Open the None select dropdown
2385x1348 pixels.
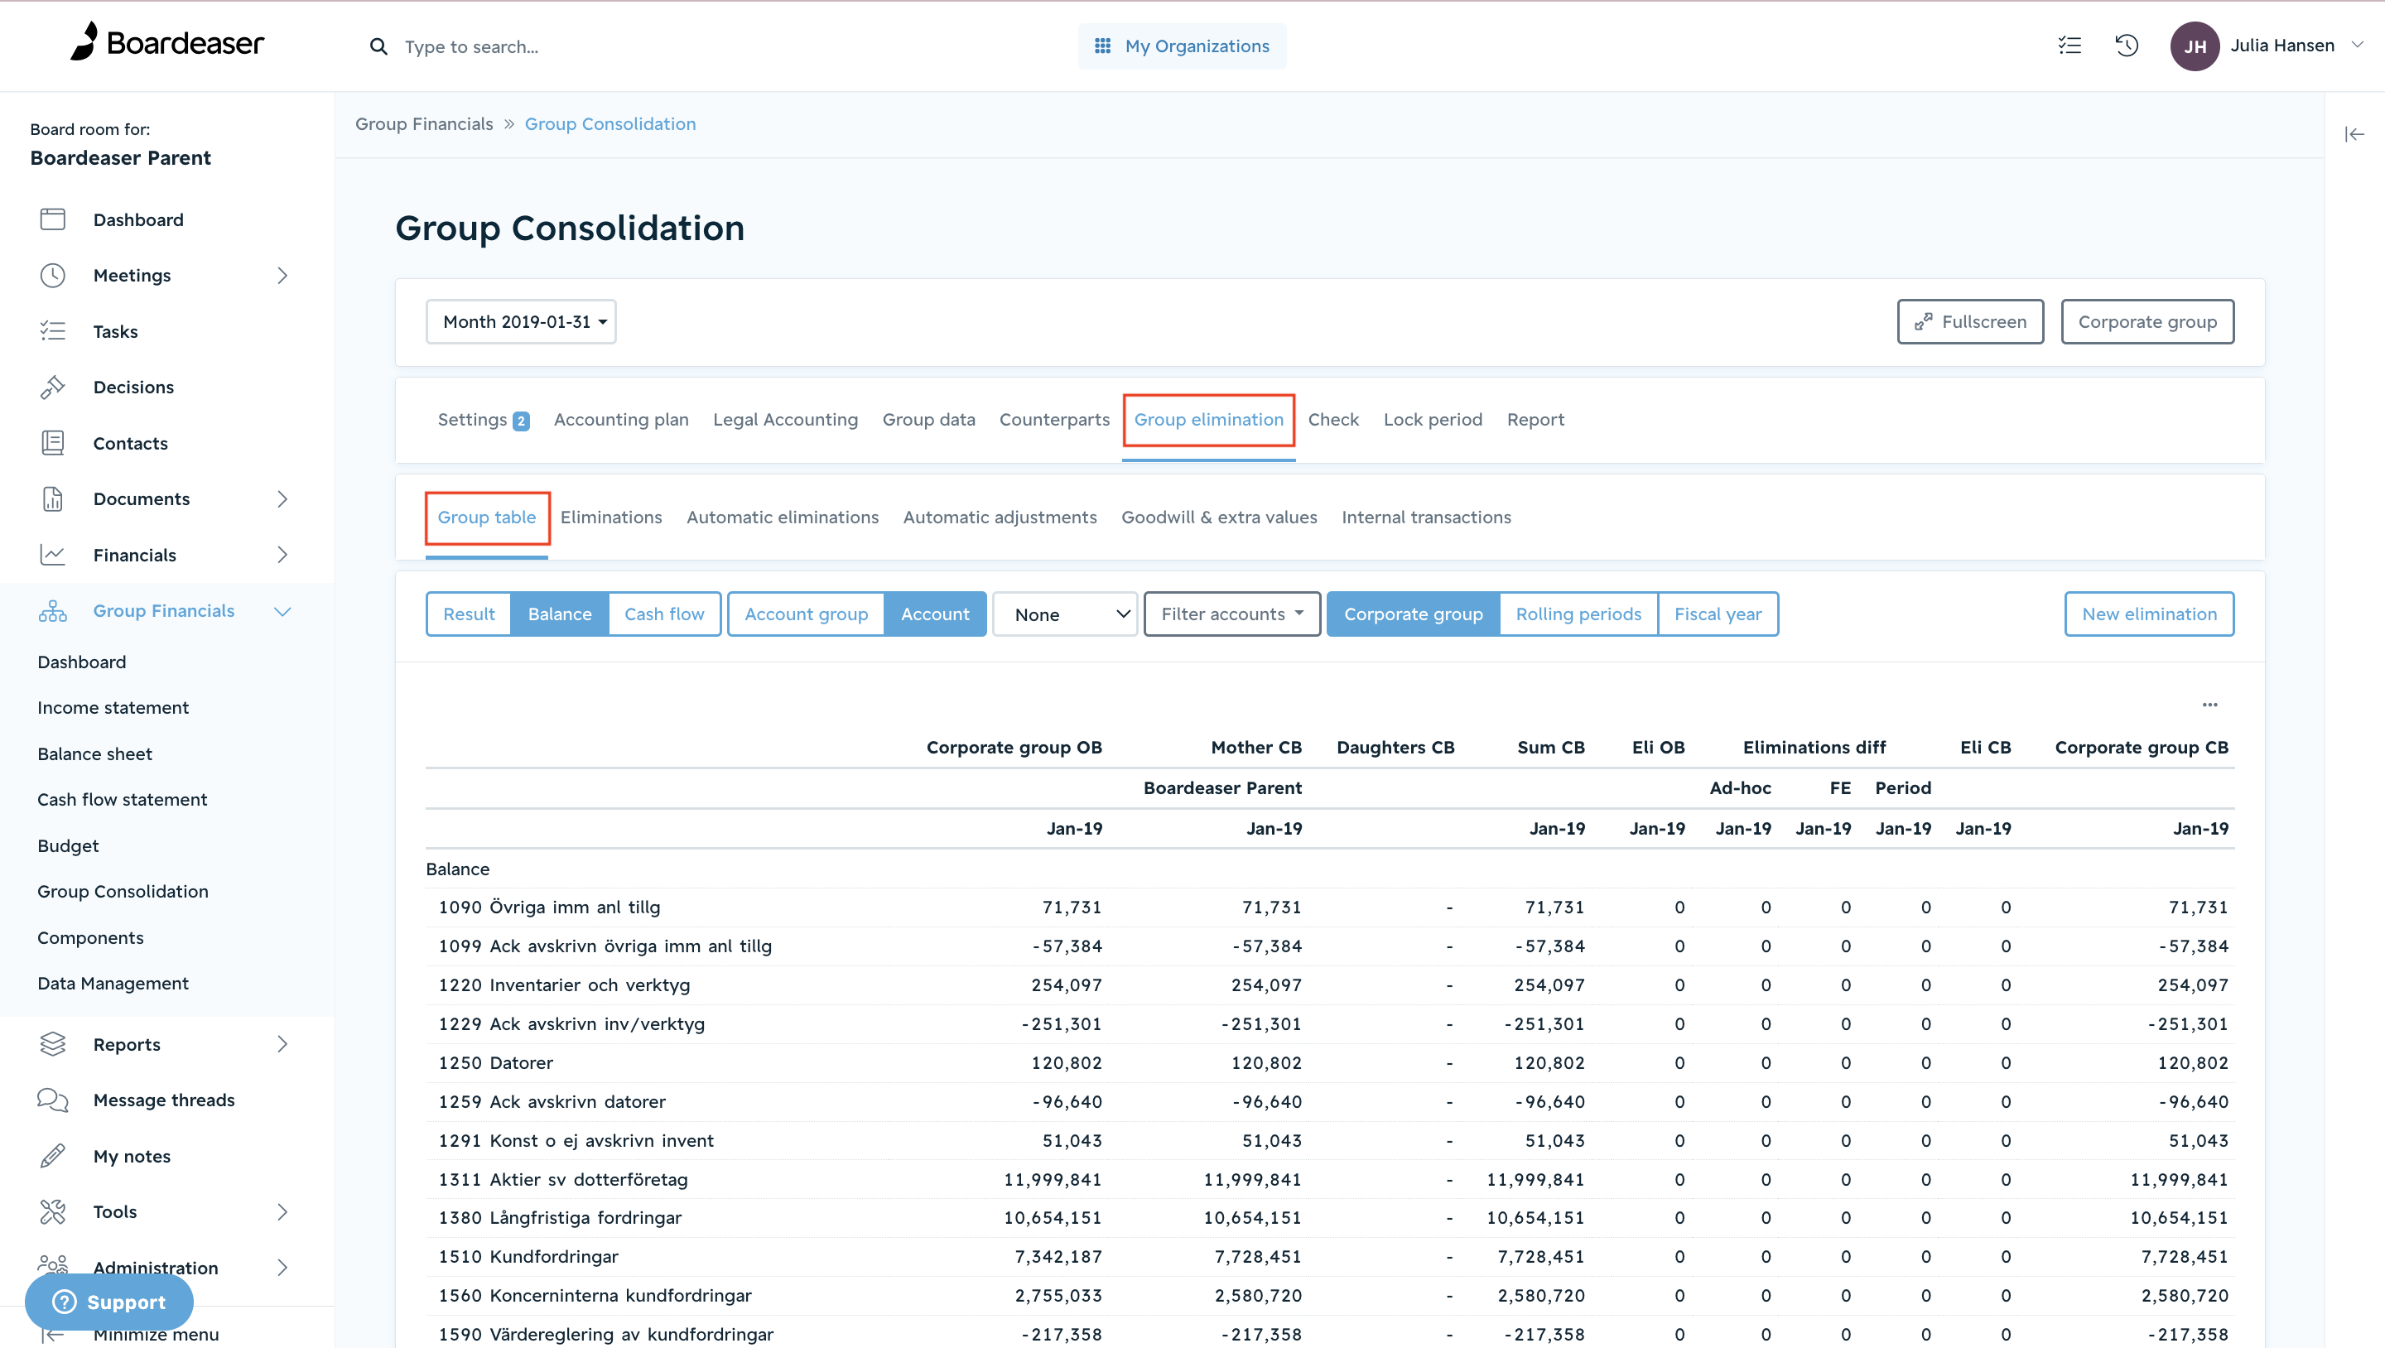pos(1065,614)
